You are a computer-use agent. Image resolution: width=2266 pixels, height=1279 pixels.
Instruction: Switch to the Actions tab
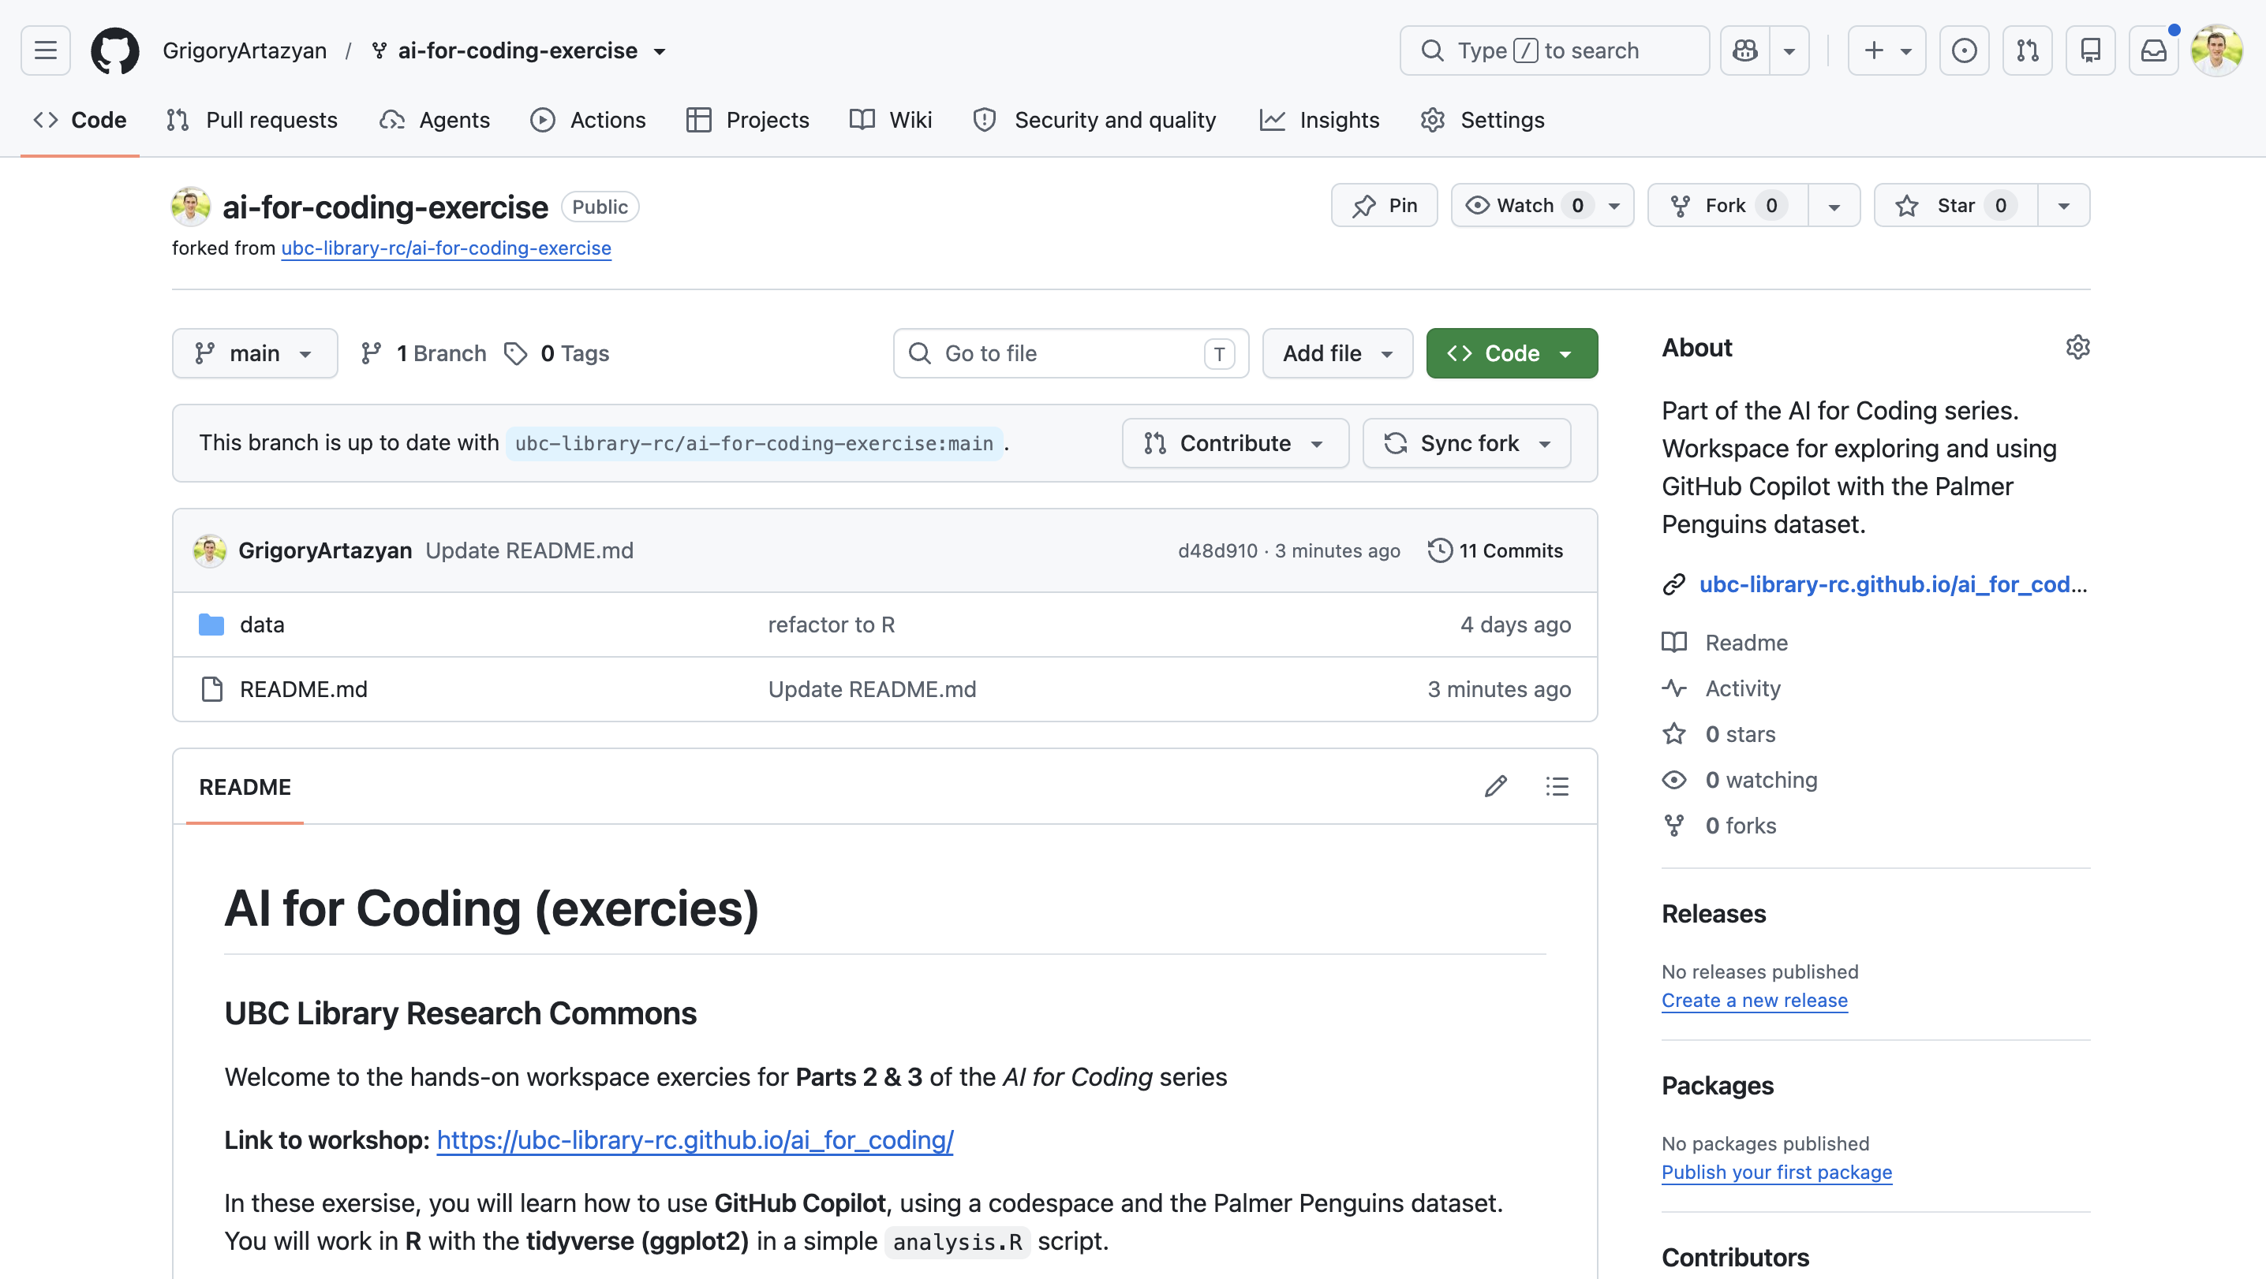pos(589,120)
